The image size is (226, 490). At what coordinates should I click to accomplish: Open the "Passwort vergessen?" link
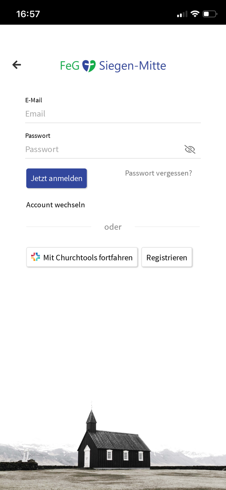coord(158,173)
